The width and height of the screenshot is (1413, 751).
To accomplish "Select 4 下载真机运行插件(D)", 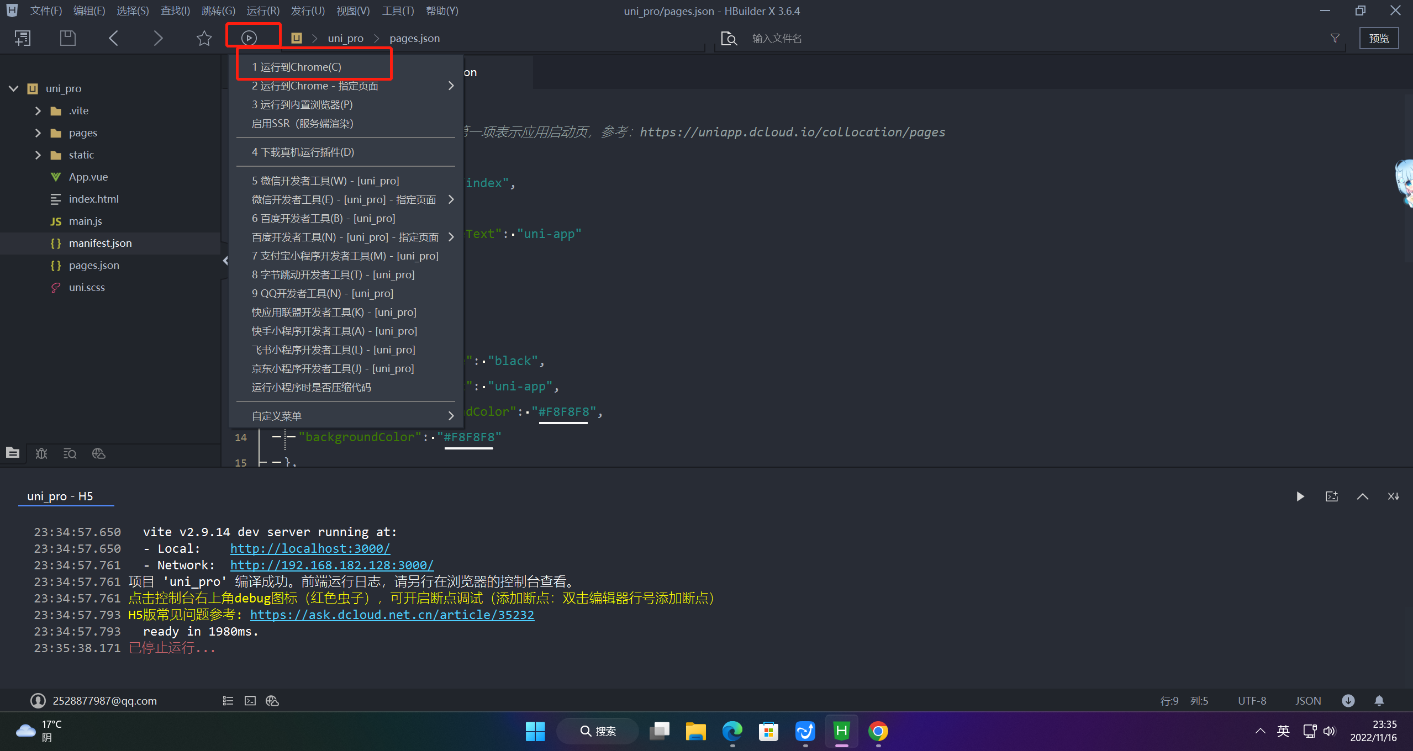I will pyautogui.click(x=346, y=152).
